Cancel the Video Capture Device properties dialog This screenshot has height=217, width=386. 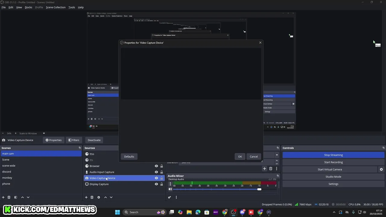pyautogui.click(x=254, y=156)
